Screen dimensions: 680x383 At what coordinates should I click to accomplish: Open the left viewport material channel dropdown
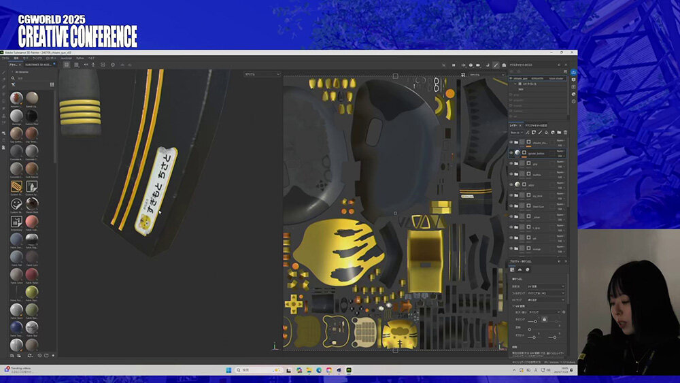(x=262, y=73)
